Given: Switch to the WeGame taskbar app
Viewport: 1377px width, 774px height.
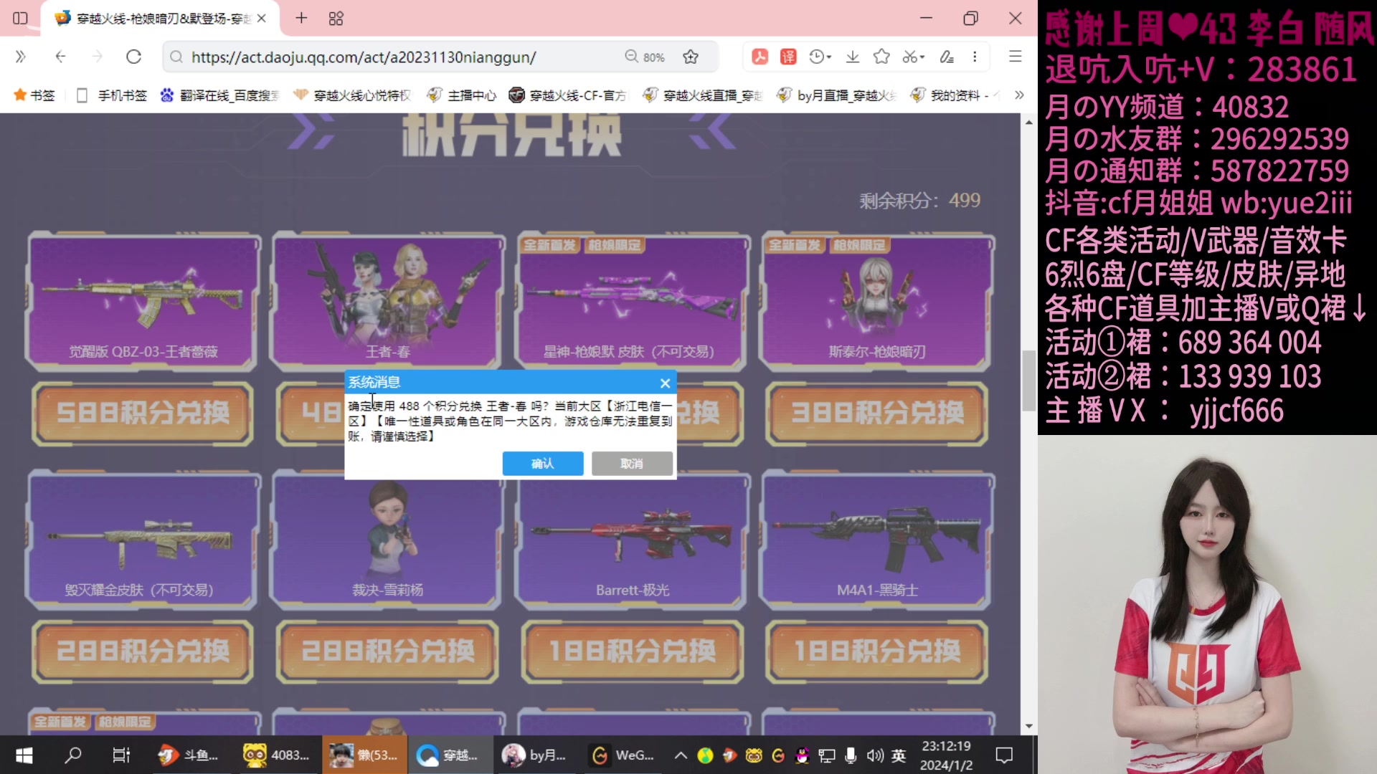Looking at the screenshot, I should pos(623,755).
